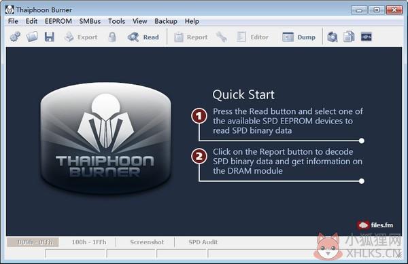Select the Screenshot tab
The image size is (408, 264).
(x=147, y=242)
